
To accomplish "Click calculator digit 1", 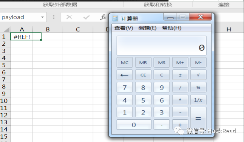I will [125, 112].
